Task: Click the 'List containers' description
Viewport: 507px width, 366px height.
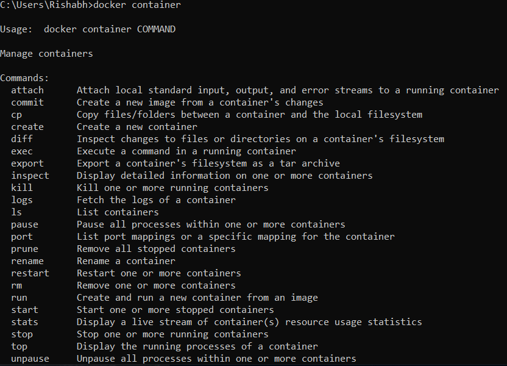Action: point(118,212)
